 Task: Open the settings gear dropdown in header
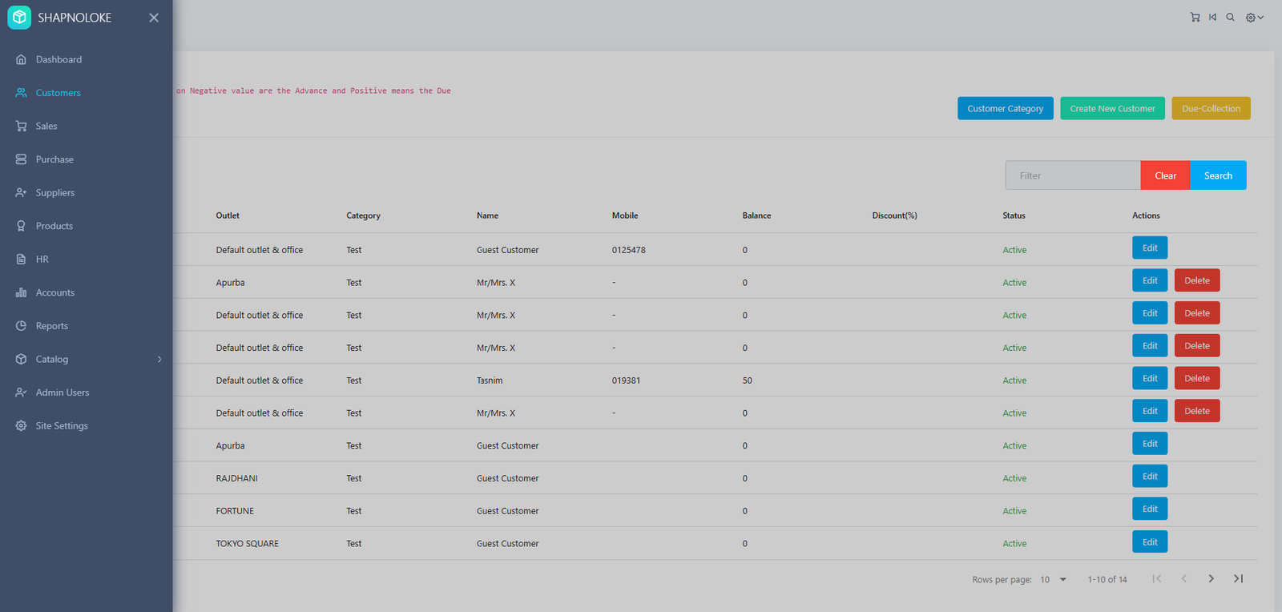point(1254,18)
